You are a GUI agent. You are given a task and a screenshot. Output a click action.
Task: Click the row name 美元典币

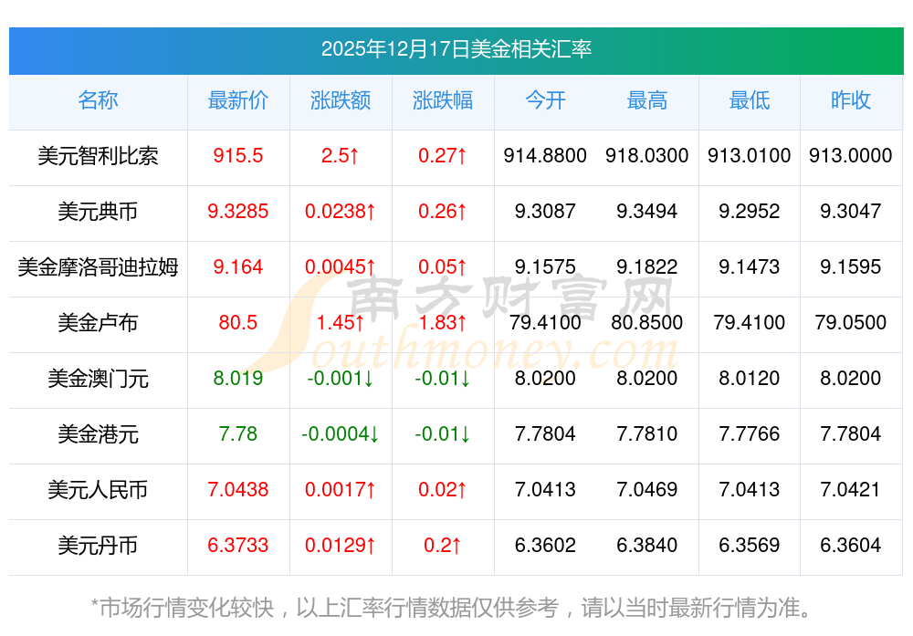[x=98, y=211]
